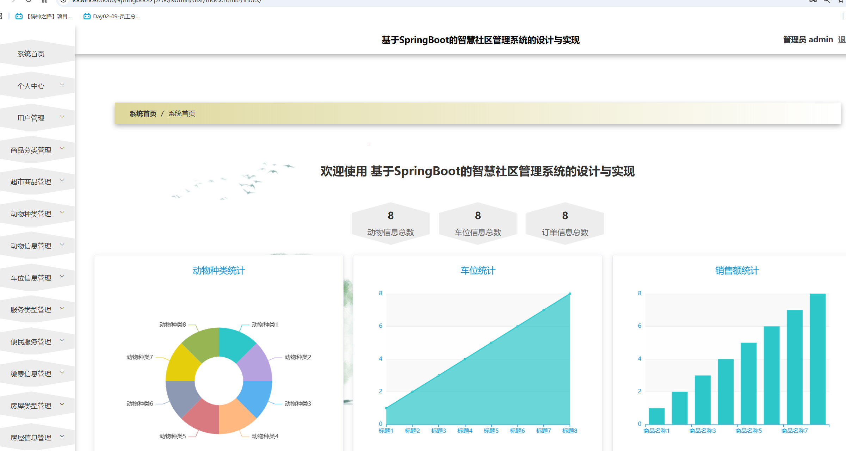Click data point 标题8 on line chart

click(x=570, y=294)
